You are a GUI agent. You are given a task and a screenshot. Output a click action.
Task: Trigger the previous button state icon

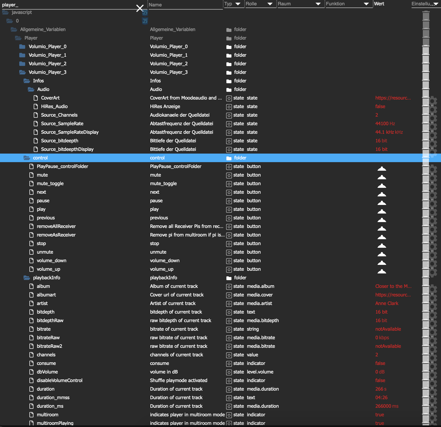point(382,220)
